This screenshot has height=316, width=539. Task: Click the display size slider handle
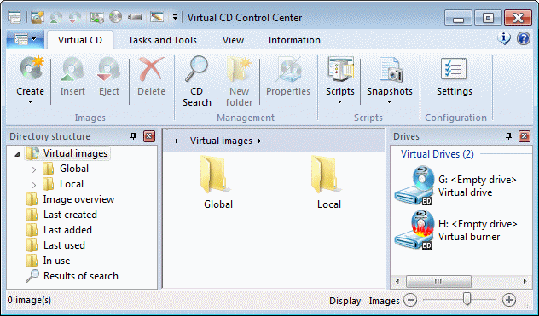pyautogui.click(x=467, y=299)
